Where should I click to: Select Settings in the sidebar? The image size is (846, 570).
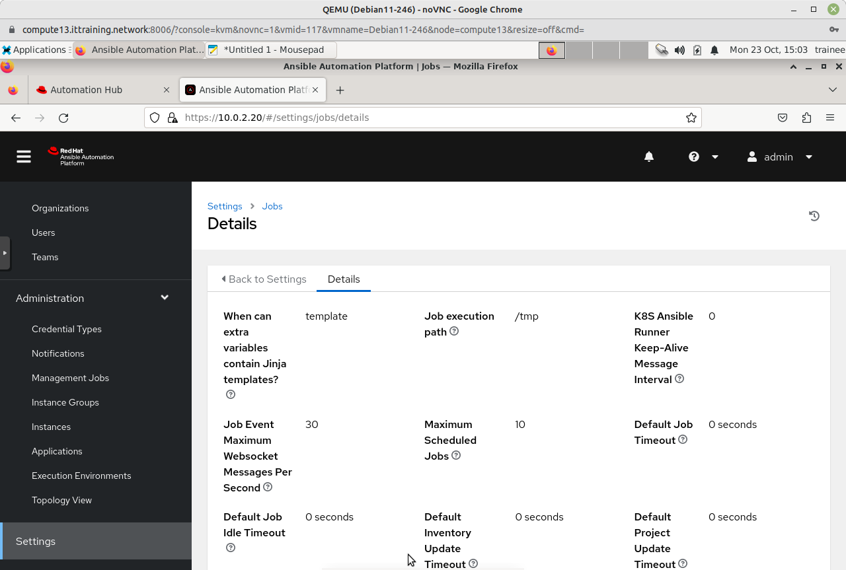point(96,541)
